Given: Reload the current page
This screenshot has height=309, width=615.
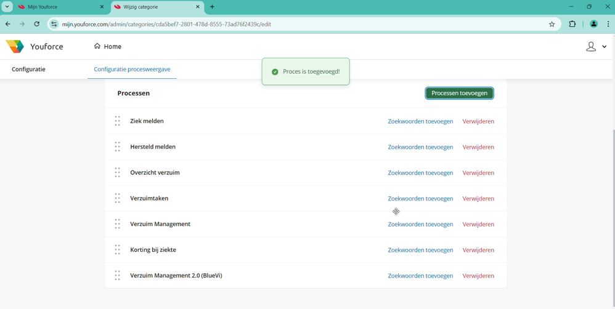Looking at the screenshot, I should [36, 24].
